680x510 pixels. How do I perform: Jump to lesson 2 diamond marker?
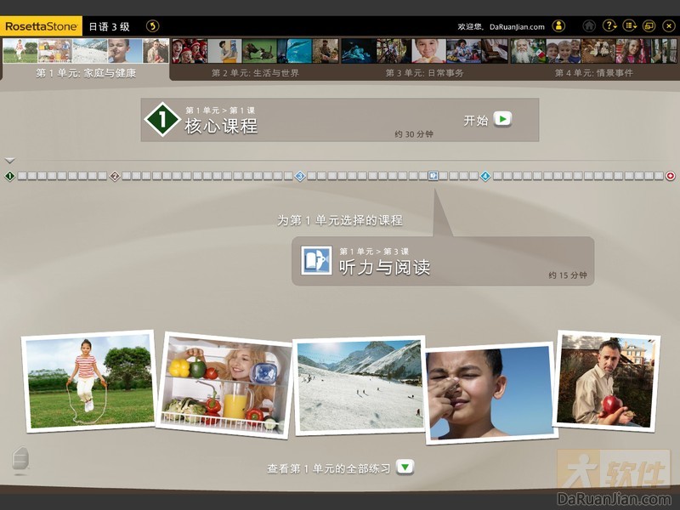click(115, 176)
